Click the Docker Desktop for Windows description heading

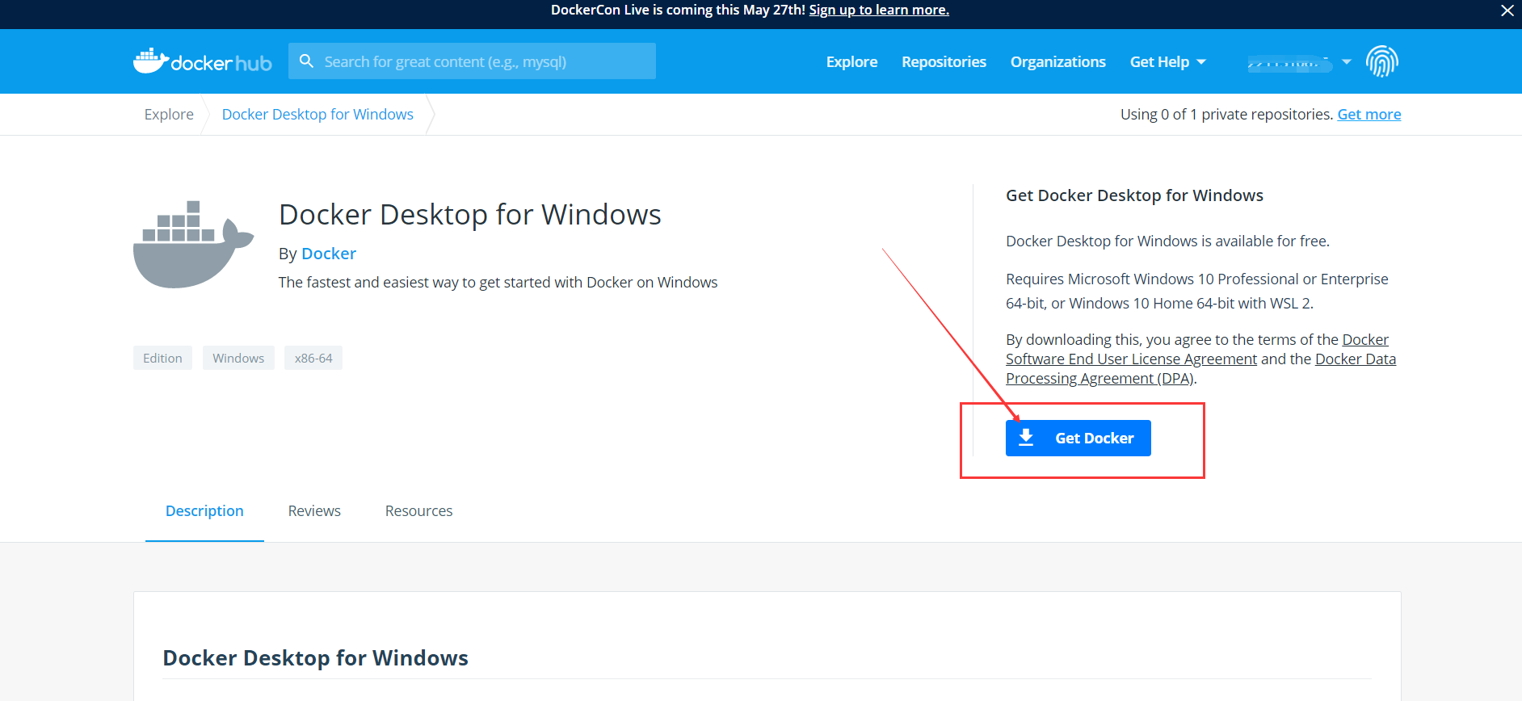(316, 658)
